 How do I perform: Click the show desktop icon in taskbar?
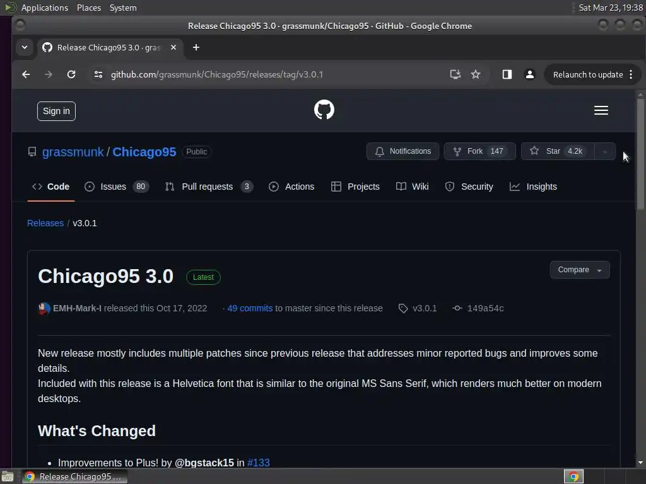(8, 476)
